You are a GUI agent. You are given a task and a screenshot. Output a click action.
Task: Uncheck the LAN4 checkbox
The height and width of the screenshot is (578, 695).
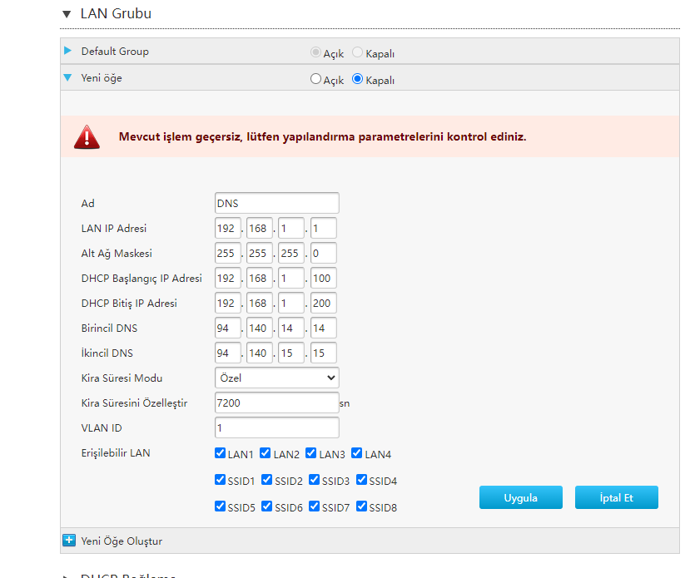(357, 452)
